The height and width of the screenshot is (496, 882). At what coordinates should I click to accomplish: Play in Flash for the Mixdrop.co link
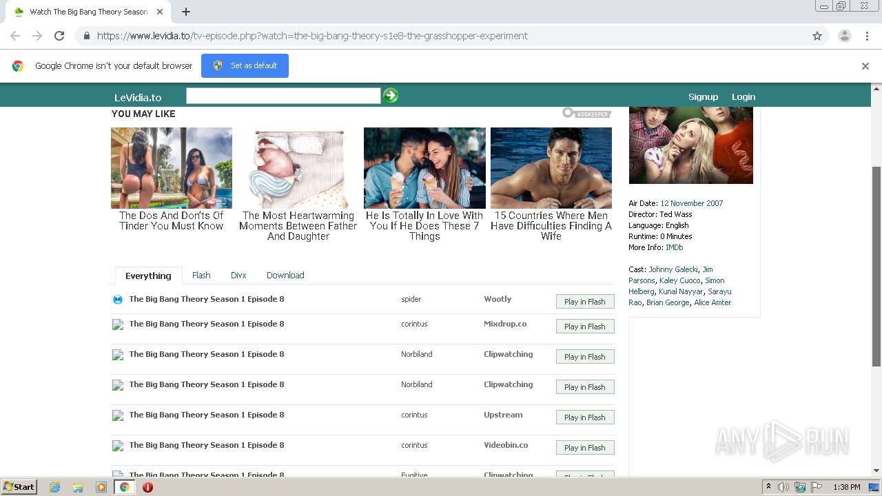585,327
